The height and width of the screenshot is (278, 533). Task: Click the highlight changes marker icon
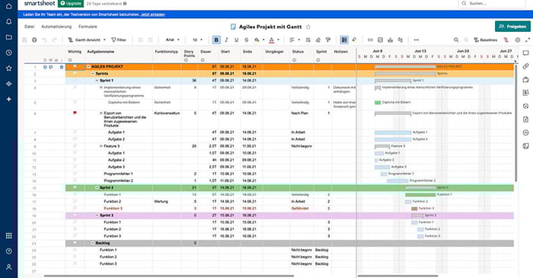(x=354, y=40)
